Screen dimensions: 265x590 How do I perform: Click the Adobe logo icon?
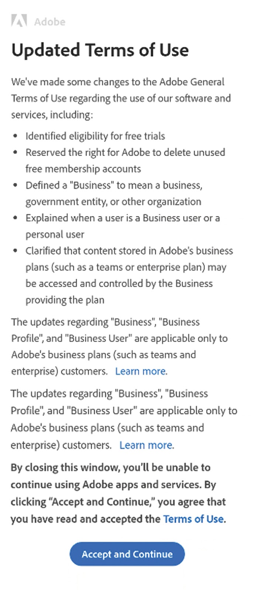(x=19, y=21)
